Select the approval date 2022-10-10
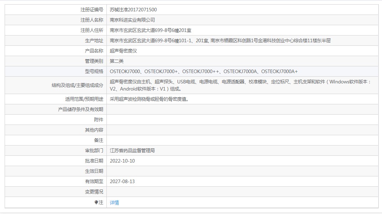This screenshot has width=382, height=214. pyautogui.click(x=122, y=161)
